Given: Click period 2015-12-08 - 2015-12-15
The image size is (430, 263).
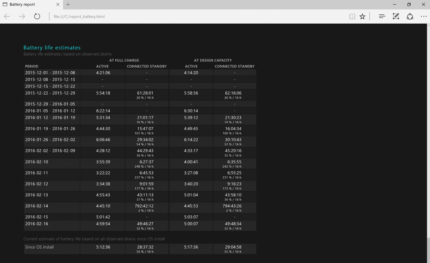Looking at the screenshot, I should [x=50, y=80].
